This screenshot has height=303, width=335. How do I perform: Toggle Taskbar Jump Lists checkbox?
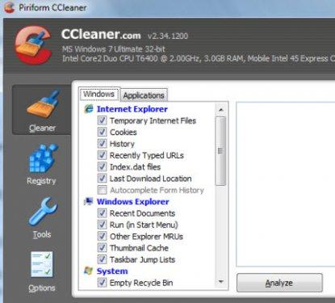102,259
